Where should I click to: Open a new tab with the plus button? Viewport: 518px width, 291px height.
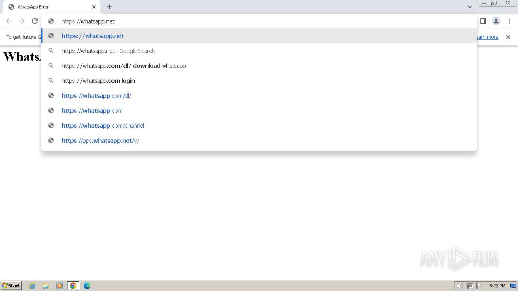[109, 7]
